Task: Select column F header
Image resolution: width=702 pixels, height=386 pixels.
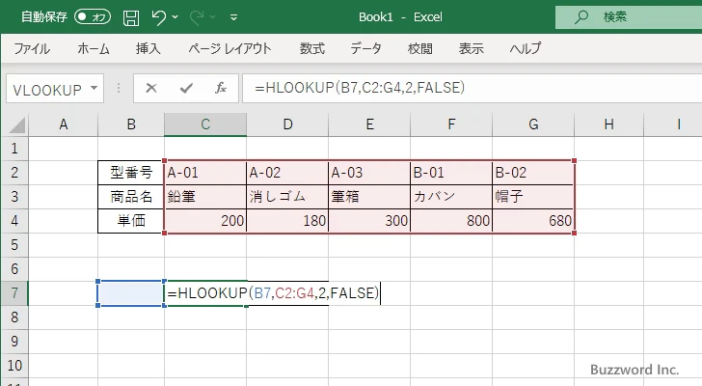Action: [x=451, y=124]
